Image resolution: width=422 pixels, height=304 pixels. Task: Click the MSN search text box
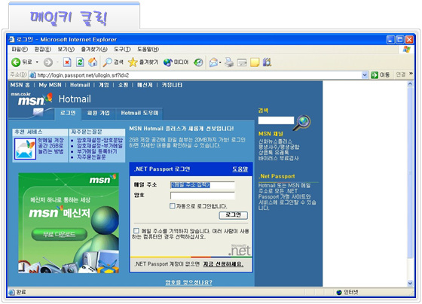[x=276, y=120]
